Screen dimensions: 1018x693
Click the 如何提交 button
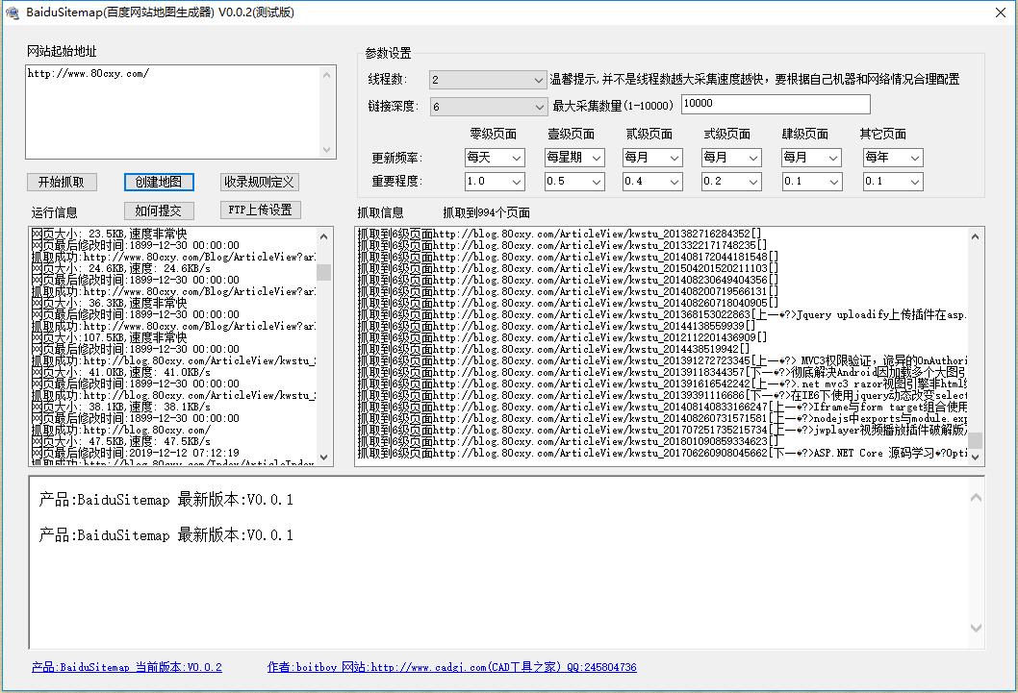(159, 210)
